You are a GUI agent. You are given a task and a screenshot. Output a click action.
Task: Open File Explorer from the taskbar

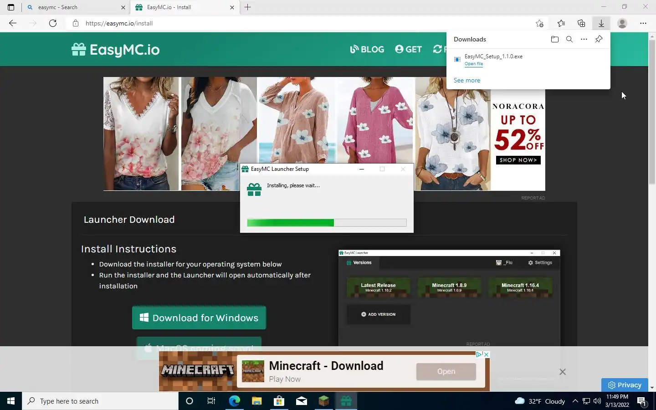click(256, 401)
